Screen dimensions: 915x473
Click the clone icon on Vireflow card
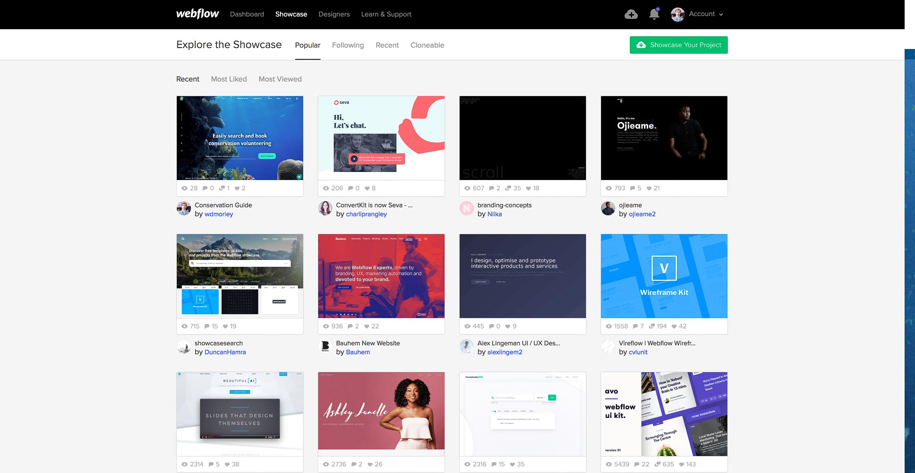point(652,326)
